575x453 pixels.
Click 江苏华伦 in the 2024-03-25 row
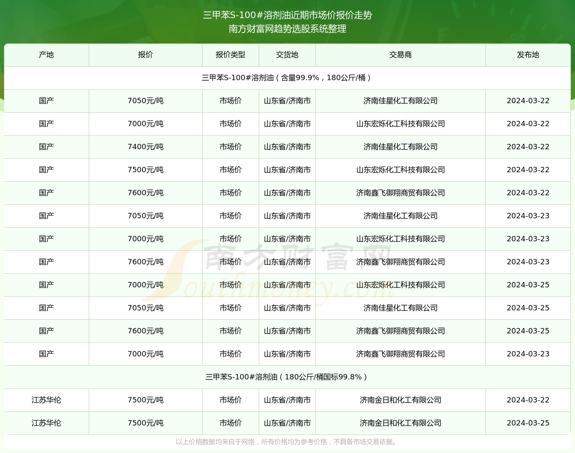coord(46,423)
